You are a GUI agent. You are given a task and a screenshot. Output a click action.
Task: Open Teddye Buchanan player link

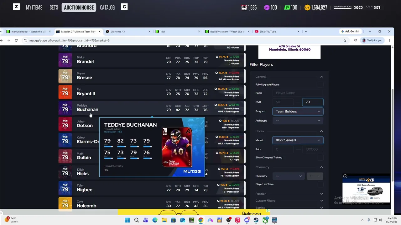pyautogui.click(x=87, y=109)
